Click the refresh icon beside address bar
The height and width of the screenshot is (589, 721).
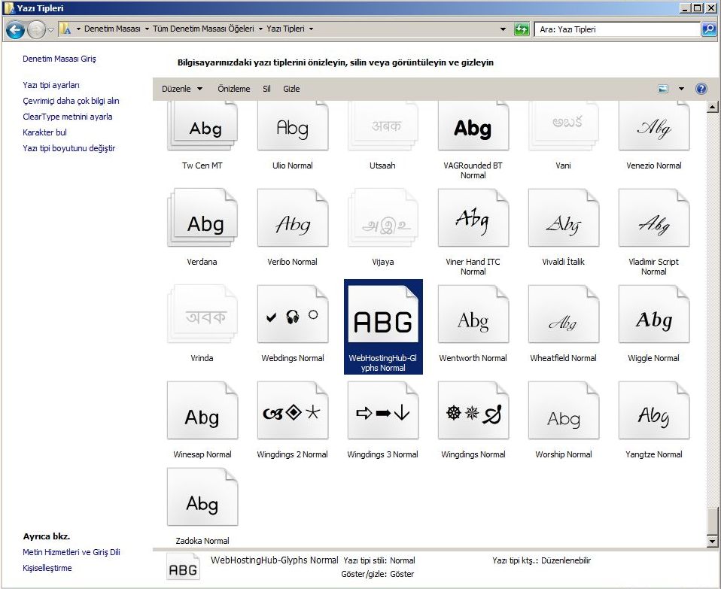(x=522, y=29)
